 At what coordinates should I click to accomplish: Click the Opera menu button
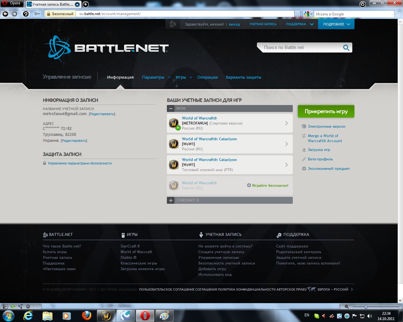tap(12, 3)
